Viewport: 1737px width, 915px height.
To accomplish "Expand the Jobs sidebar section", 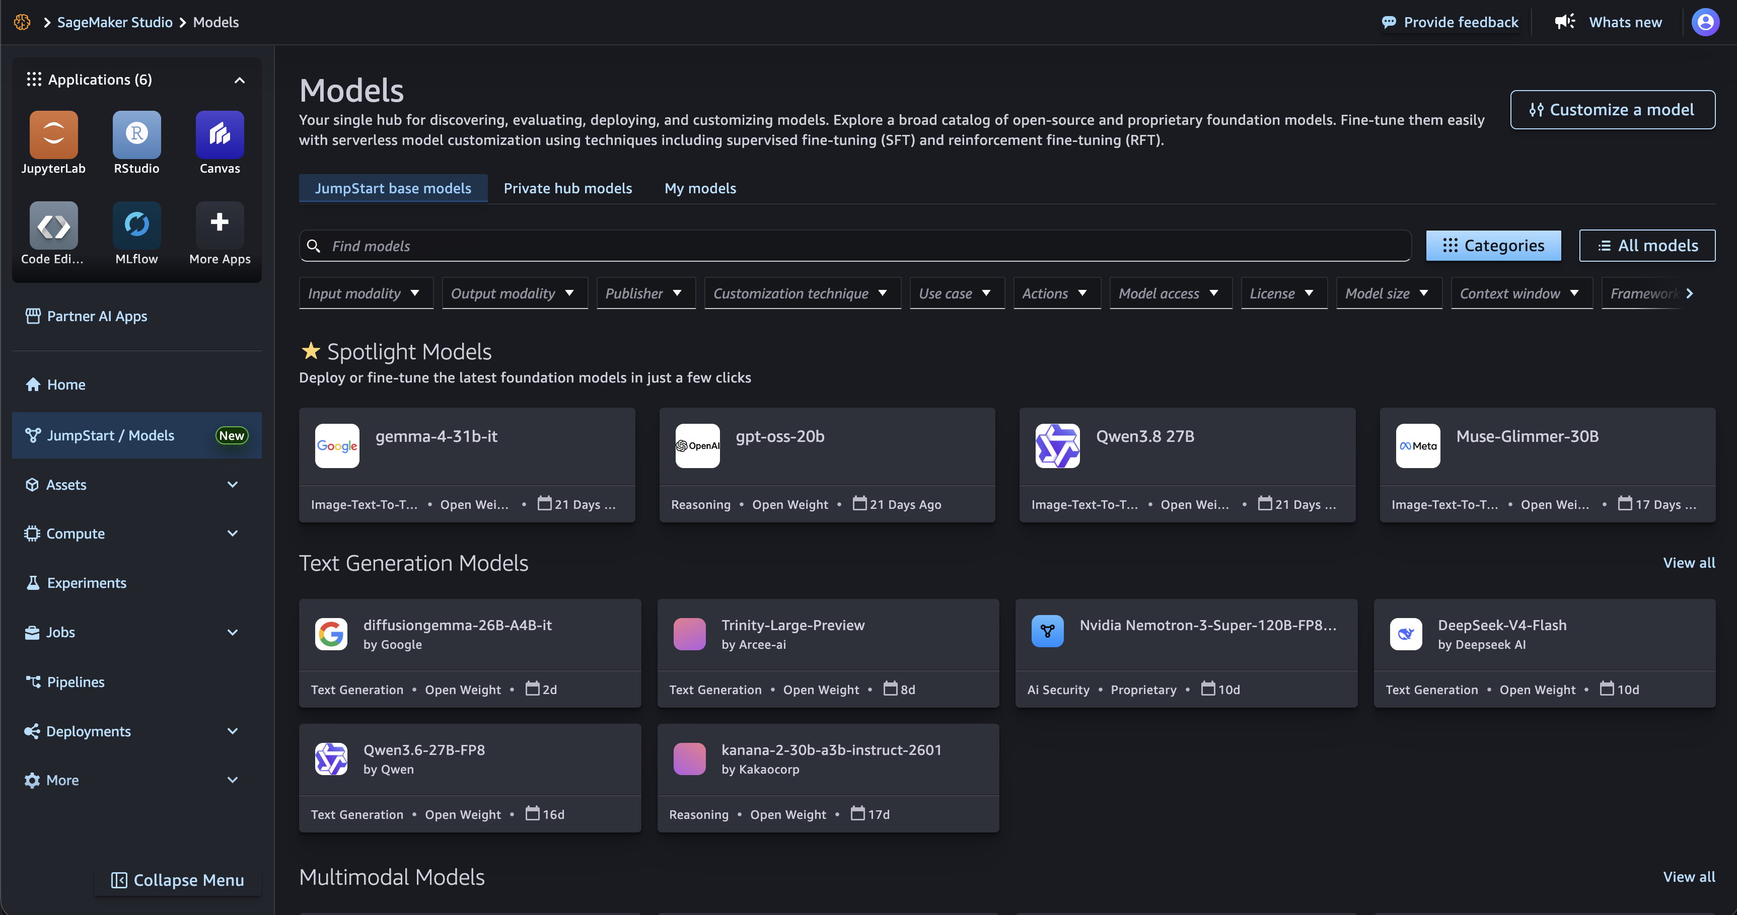I will (x=233, y=632).
